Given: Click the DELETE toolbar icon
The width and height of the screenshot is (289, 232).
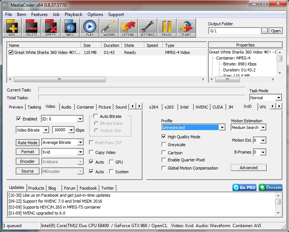Looking at the screenshot, I should point(32,28).
